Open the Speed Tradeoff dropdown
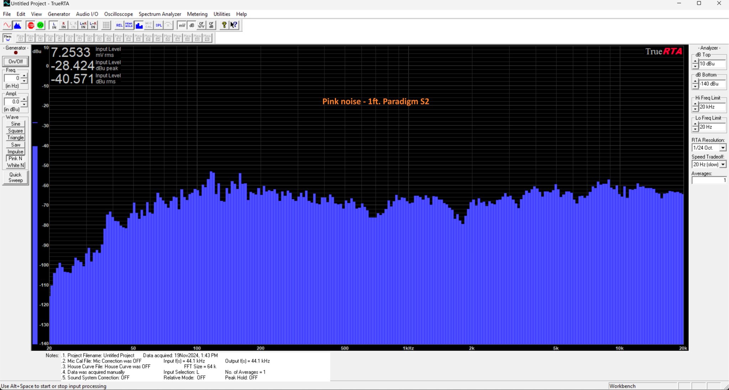 tap(723, 164)
